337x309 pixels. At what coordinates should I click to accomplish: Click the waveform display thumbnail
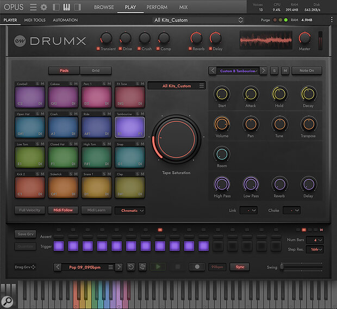coord(266,40)
